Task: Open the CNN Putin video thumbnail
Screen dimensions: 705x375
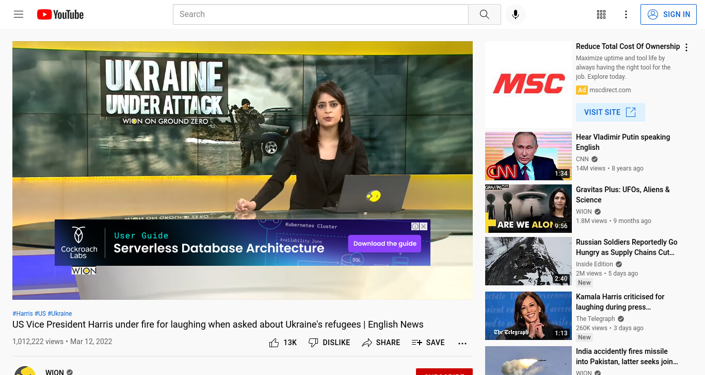Action: tap(528, 156)
